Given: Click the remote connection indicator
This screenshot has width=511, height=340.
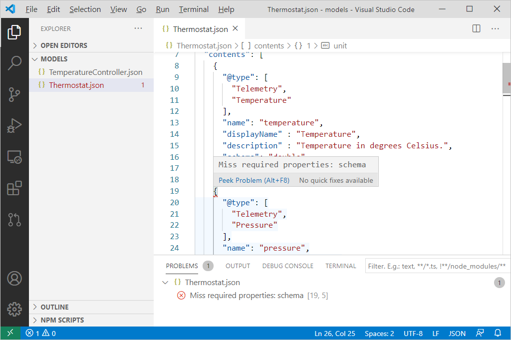Looking at the screenshot, I should pyautogui.click(x=9, y=333).
